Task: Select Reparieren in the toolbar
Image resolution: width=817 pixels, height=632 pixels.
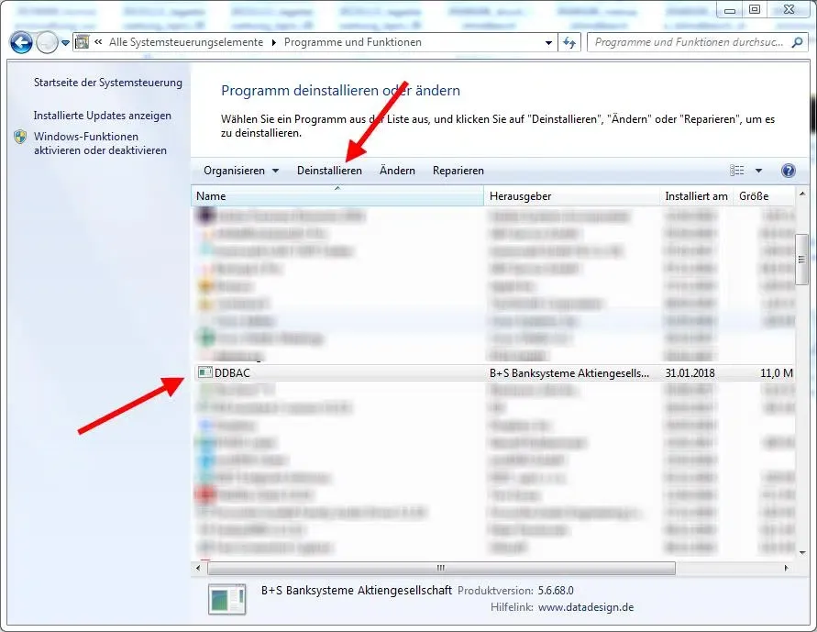Action: click(x=458, y=171)
